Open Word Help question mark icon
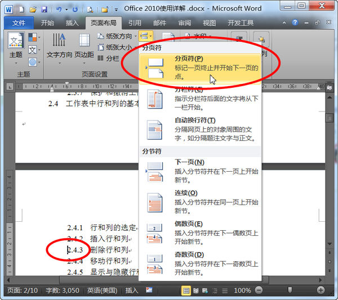The width and height of the screenshot is (338, 300). tap(295, 23)
